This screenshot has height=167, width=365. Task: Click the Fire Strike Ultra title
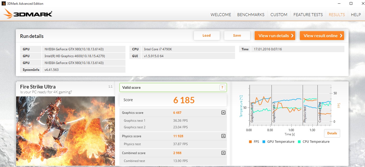(x=38, y=87)
